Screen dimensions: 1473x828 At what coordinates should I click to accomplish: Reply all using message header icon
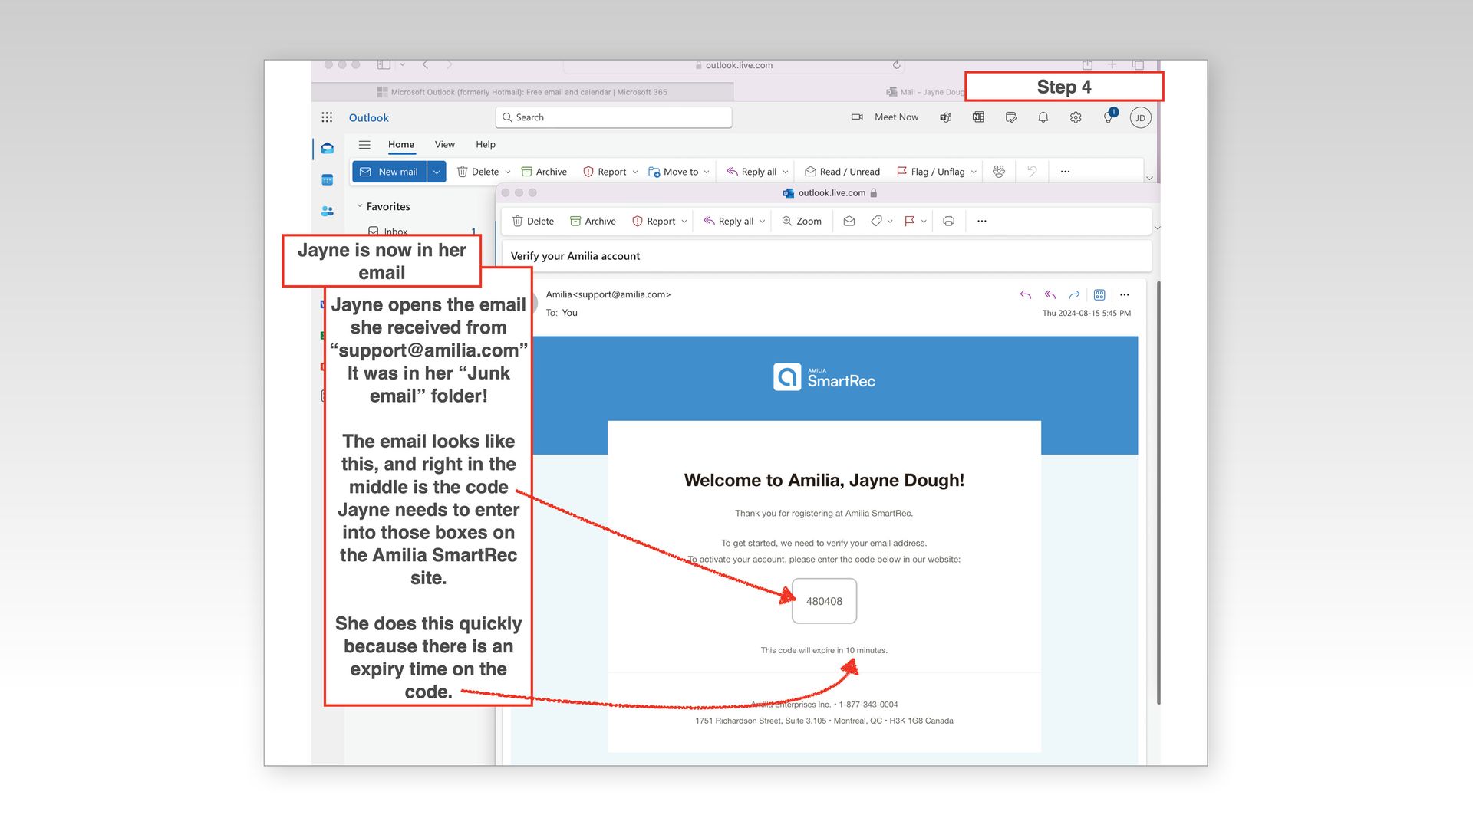1050,294
